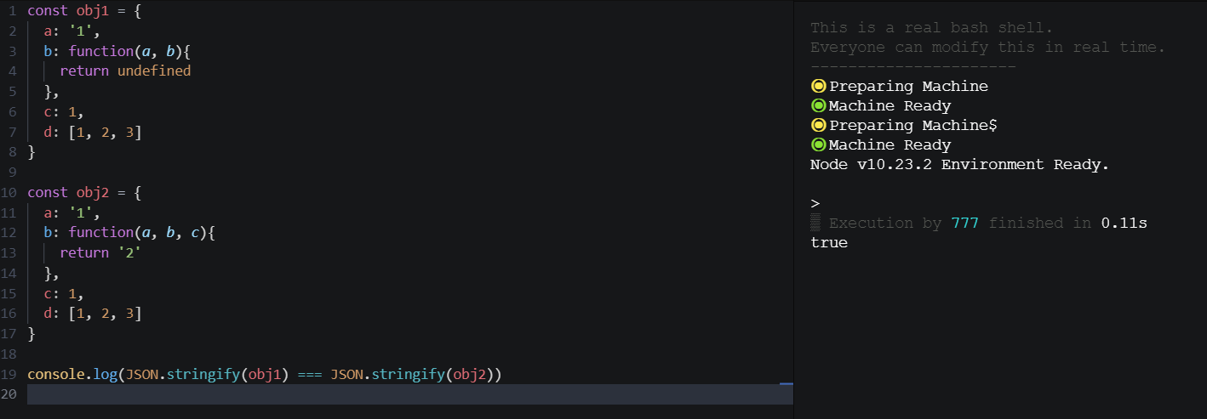Place cursor on empty highlighted line 20
Screen dimensions: 1207x419
409,394
